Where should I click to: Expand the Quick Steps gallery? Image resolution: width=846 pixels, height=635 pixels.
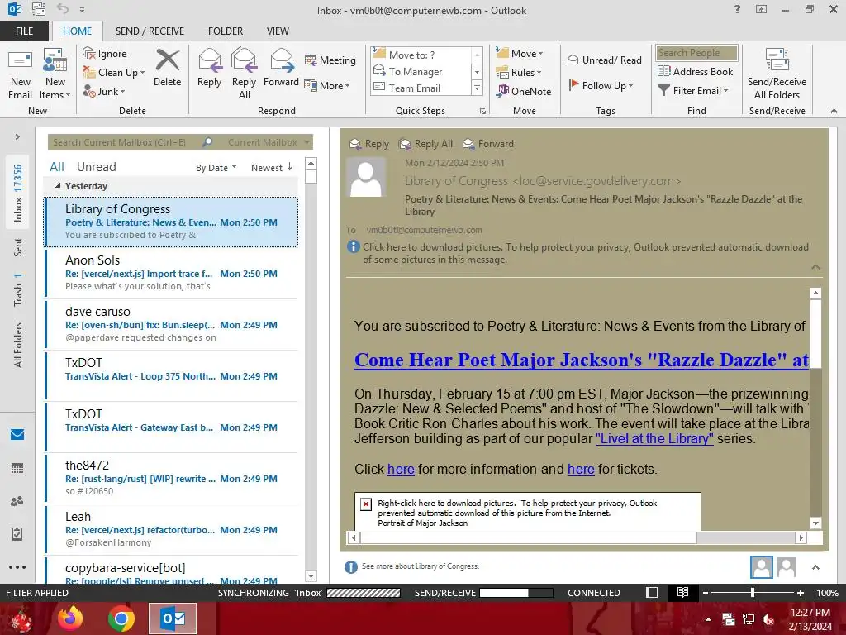point(477,88)
